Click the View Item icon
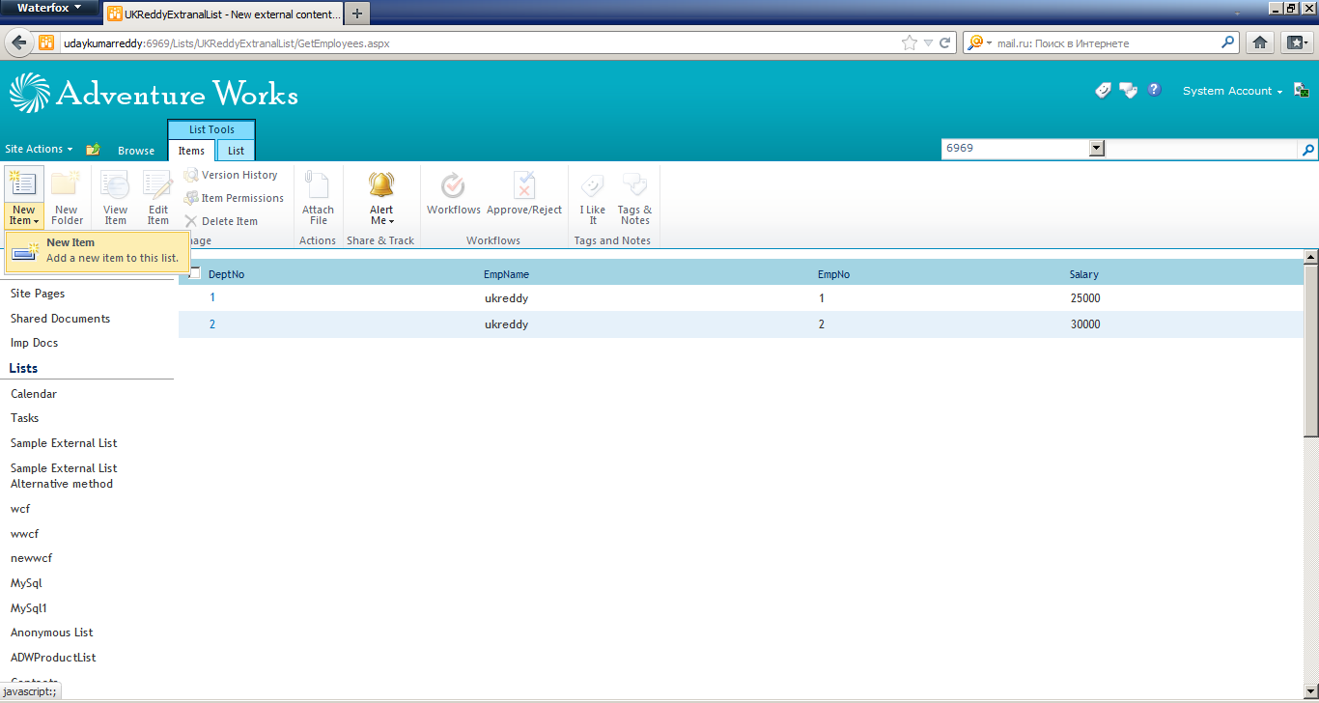Screen dimensions: 1319x703 115,183
